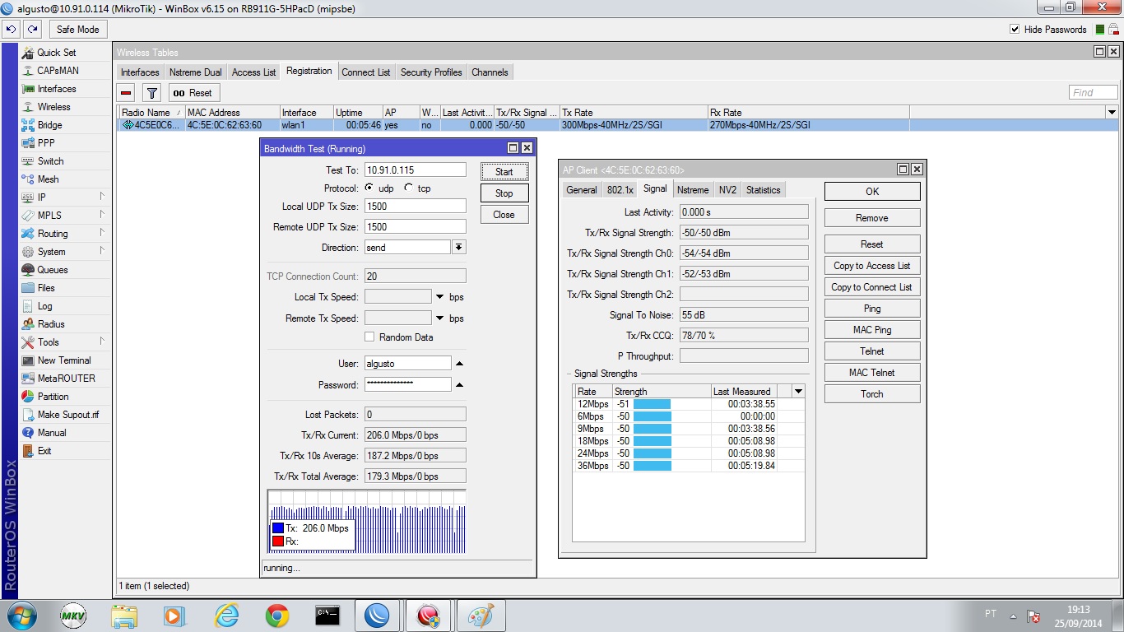Click the red minus remove icon
1124x632 pixels.
(x=126, y=93)
